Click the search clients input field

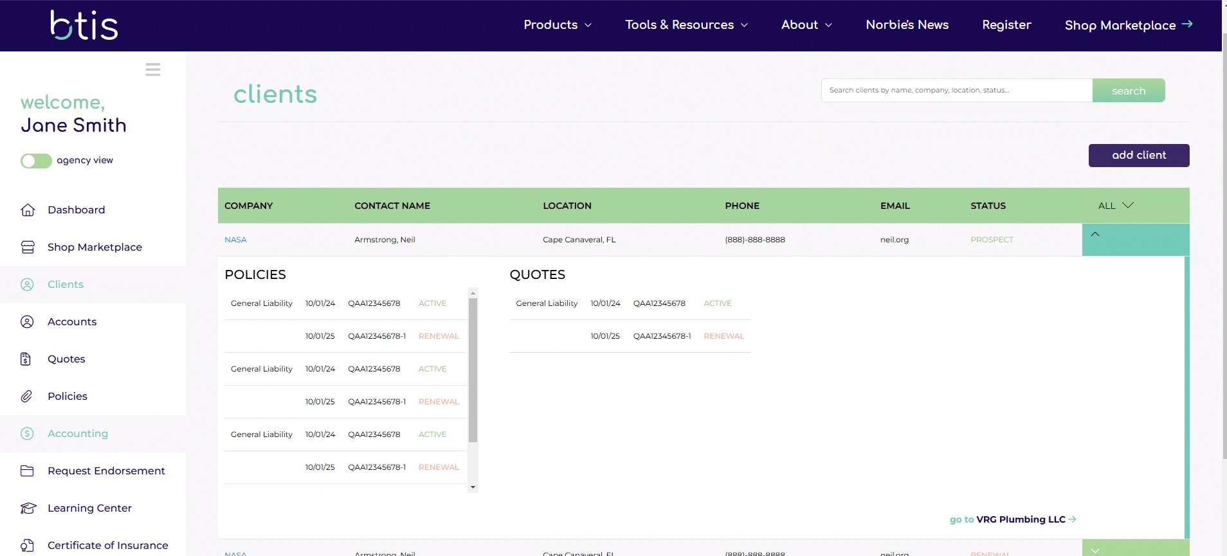956,91
